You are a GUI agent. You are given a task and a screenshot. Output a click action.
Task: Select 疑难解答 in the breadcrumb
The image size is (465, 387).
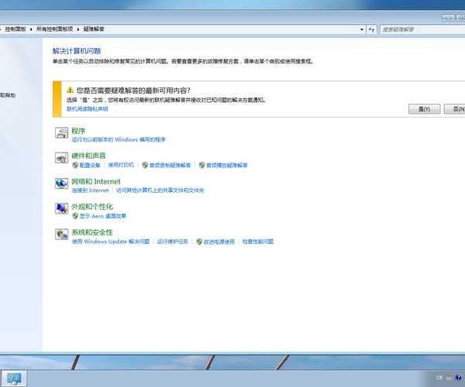click(94, 29)
